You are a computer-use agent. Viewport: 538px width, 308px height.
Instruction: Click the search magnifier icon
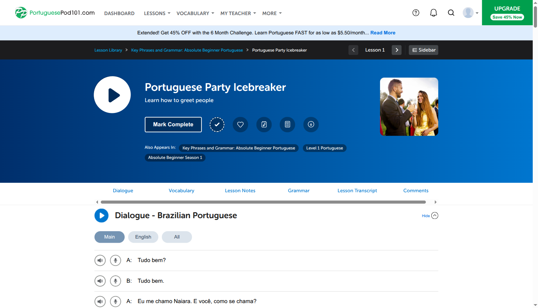pyautogui.click(x=451, y=13)
